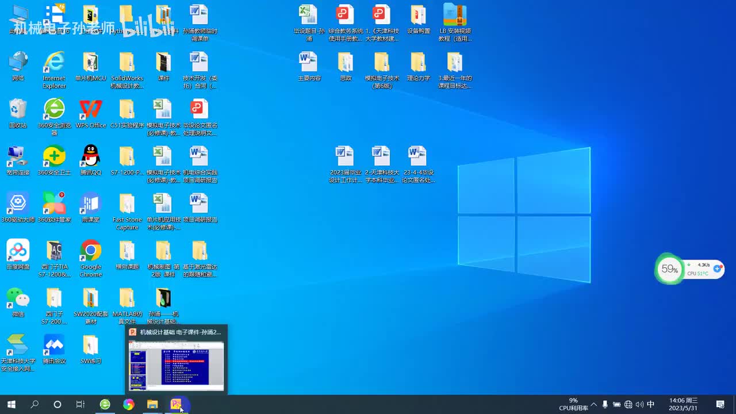Select the 2023届毕业设计工作计 document
This screenshot has height=414, width=736.
pyautogui.click(x=345, y=164)
